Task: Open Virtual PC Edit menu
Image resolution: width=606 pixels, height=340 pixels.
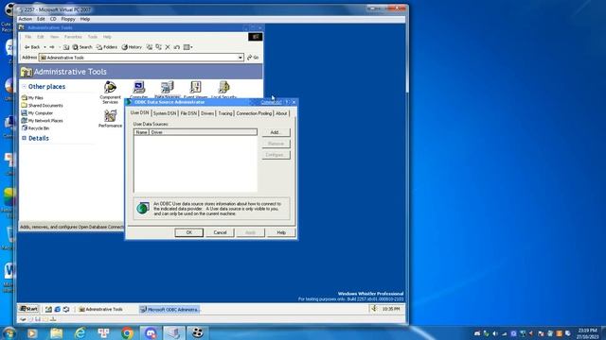Action: [x=41, y=19]
